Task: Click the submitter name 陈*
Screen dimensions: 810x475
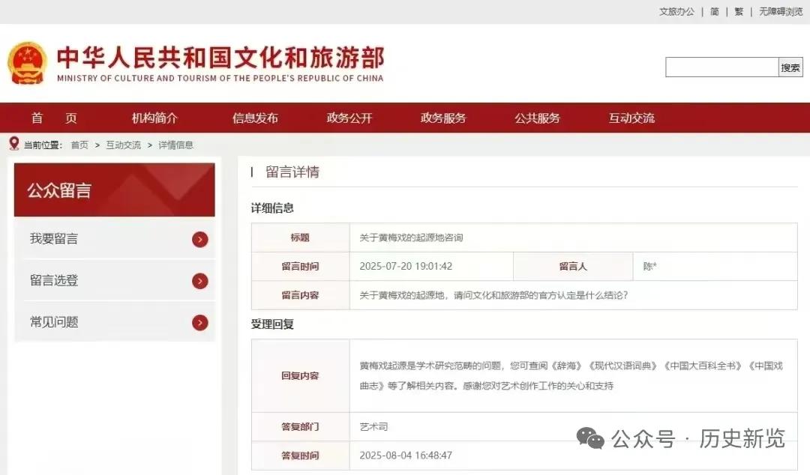Action: (x=649, y=267)
